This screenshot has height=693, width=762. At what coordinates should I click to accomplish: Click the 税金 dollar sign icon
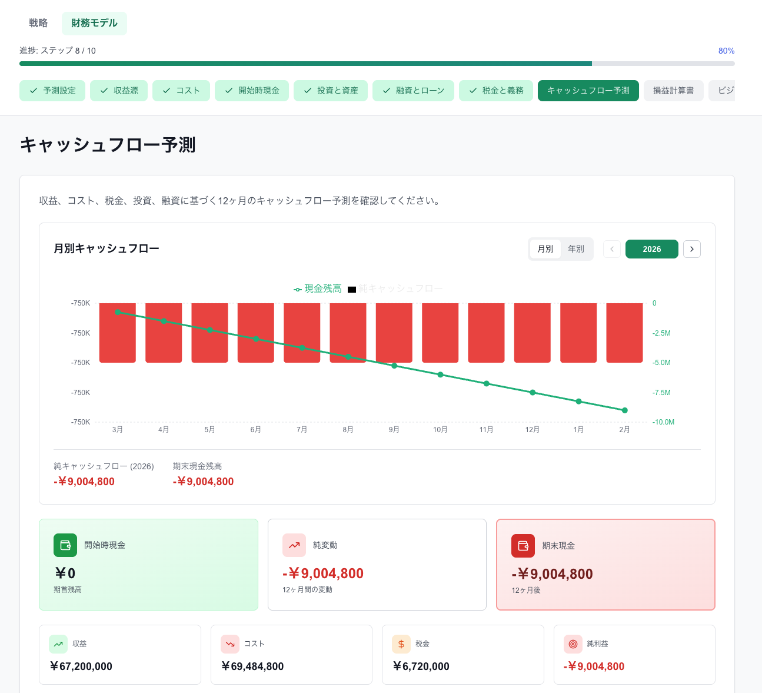point(401,644)
